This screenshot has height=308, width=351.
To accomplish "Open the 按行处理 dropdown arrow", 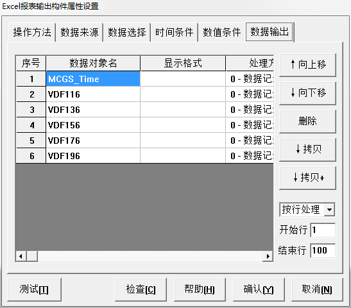I will pos(329,210).
